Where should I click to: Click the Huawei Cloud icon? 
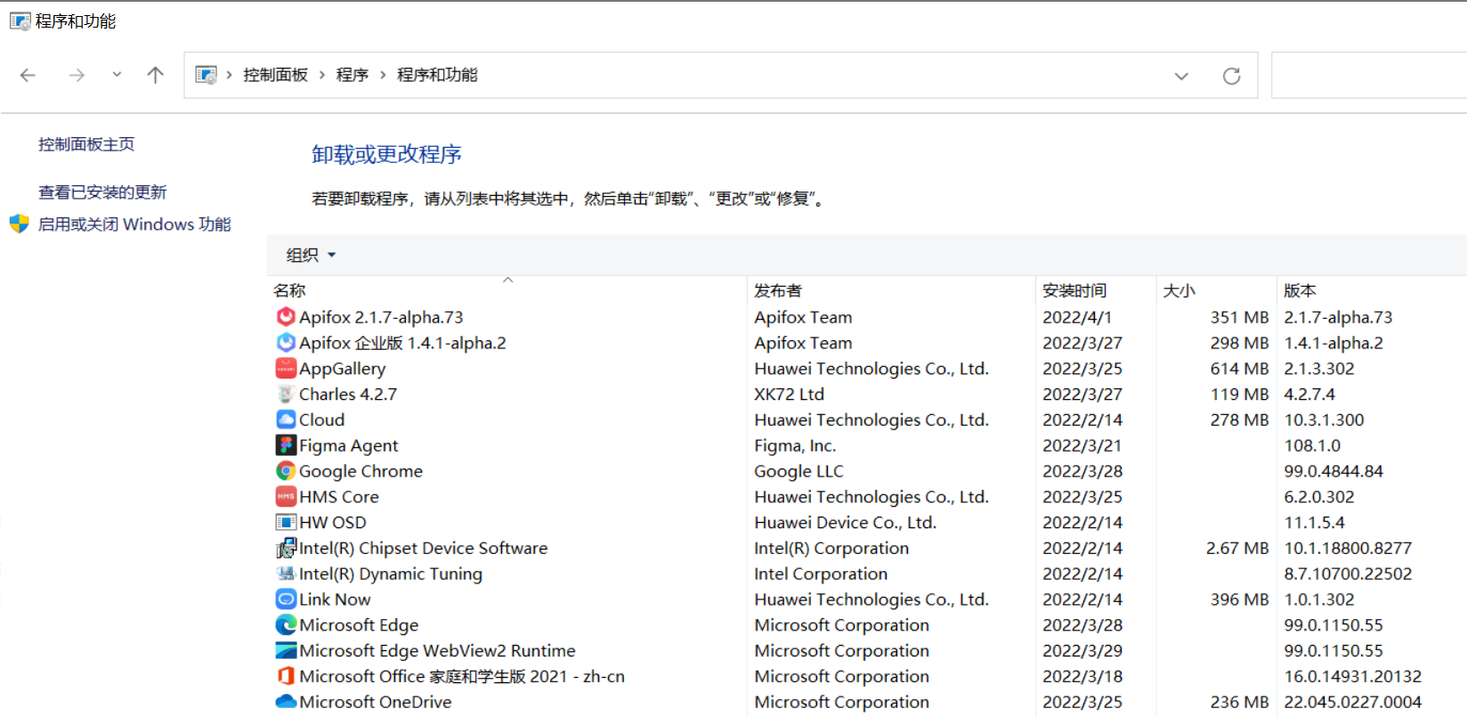(x=286, y=420)
